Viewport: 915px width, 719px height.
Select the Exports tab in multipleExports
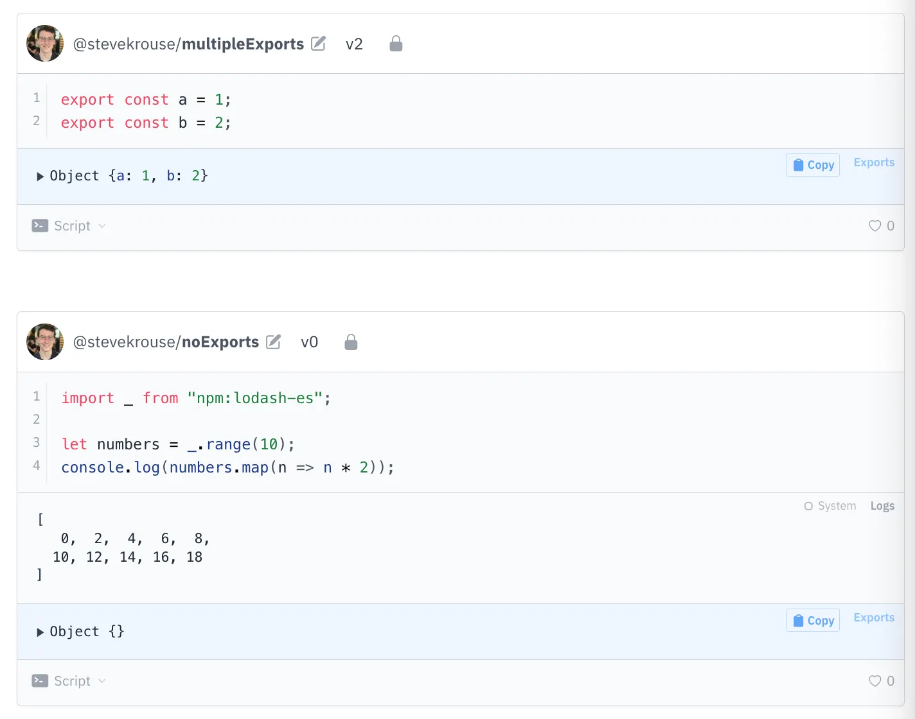pos(874,162)
